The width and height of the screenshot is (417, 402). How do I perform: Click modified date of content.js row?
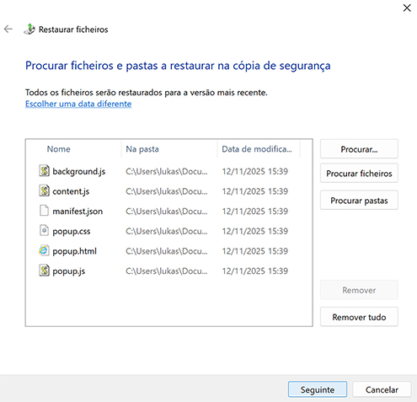(255, 191)
